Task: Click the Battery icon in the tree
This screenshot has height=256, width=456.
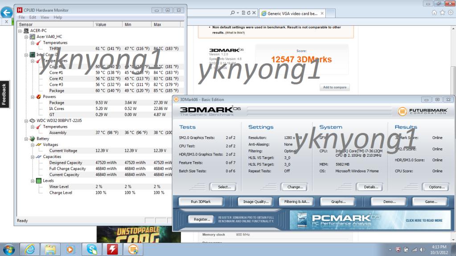Action: coord(32,138)
